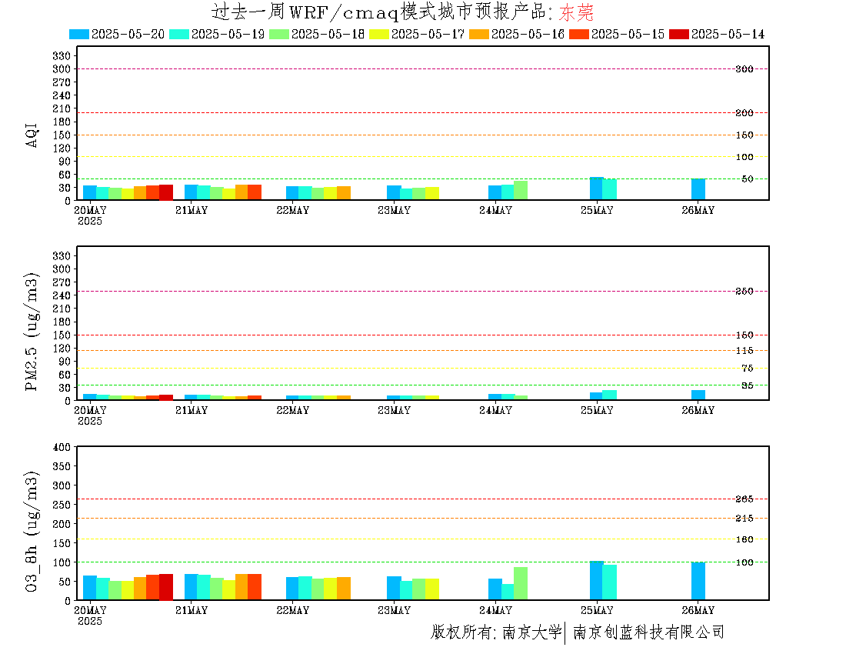Click the AQI y-axis label

[x=32, y=135]
